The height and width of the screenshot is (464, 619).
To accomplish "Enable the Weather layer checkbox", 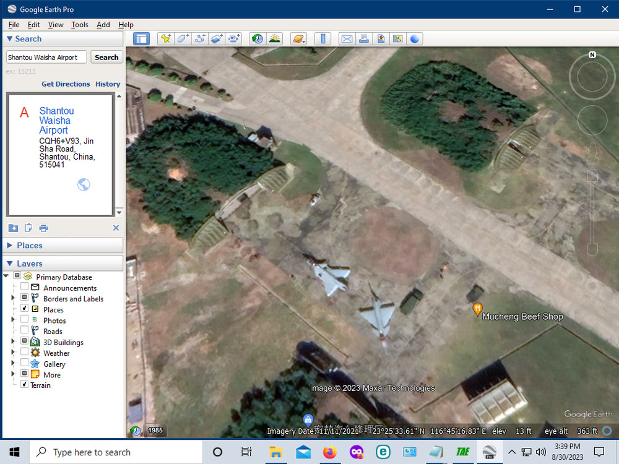I will (x=25, y=351).
